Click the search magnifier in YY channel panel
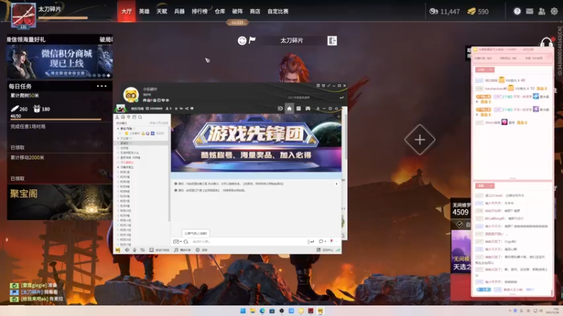Image resolution: width=563 pixels, height=316 pixels. (140, 117)
